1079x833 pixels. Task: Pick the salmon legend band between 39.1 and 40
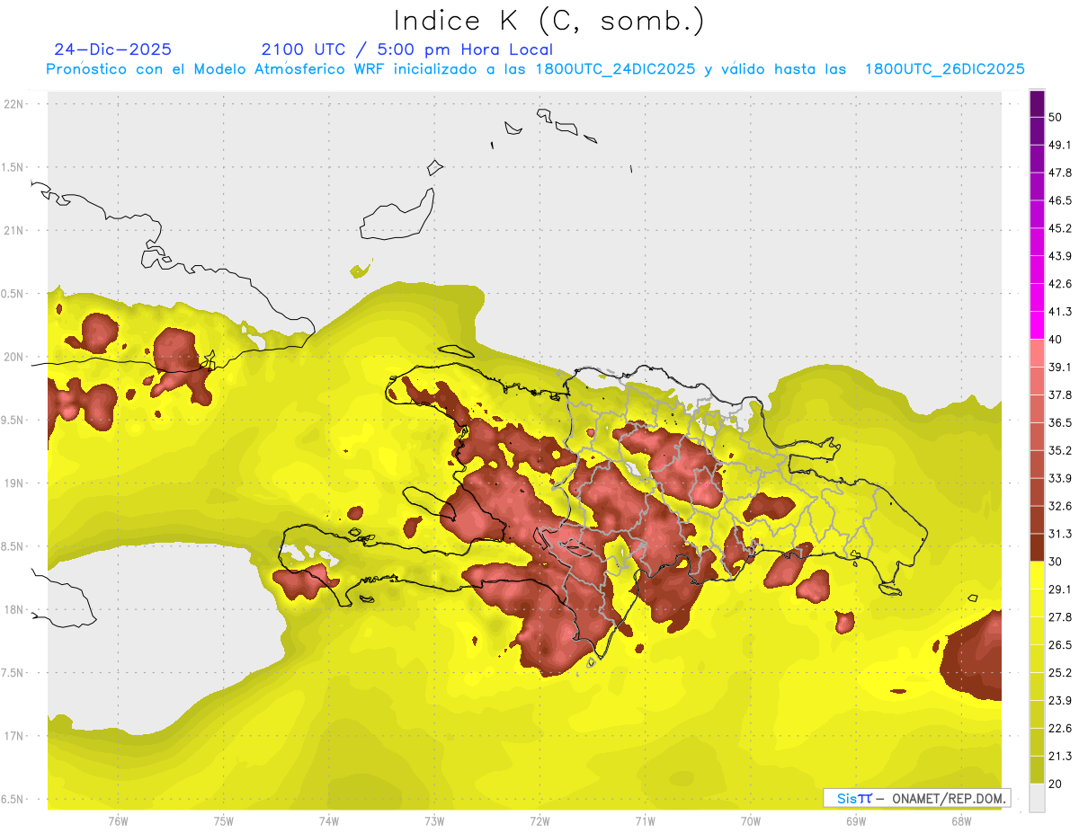click(1037, 353)
